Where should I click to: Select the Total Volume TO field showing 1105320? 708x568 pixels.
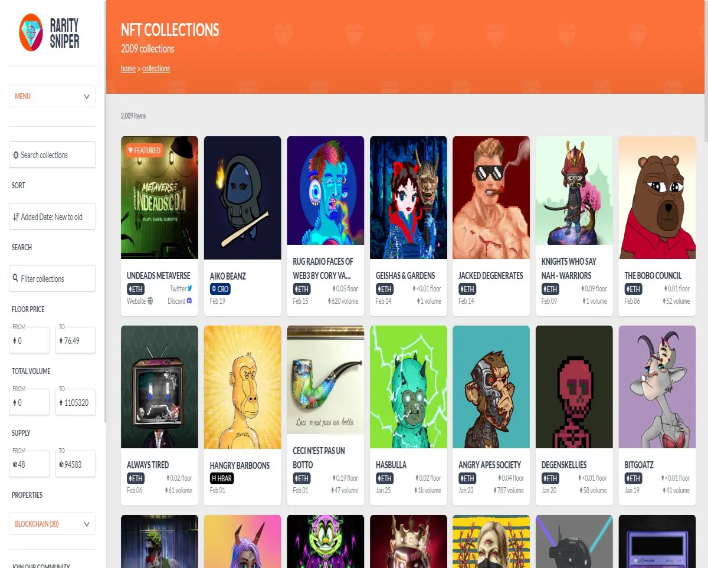[x=75, y=401]
